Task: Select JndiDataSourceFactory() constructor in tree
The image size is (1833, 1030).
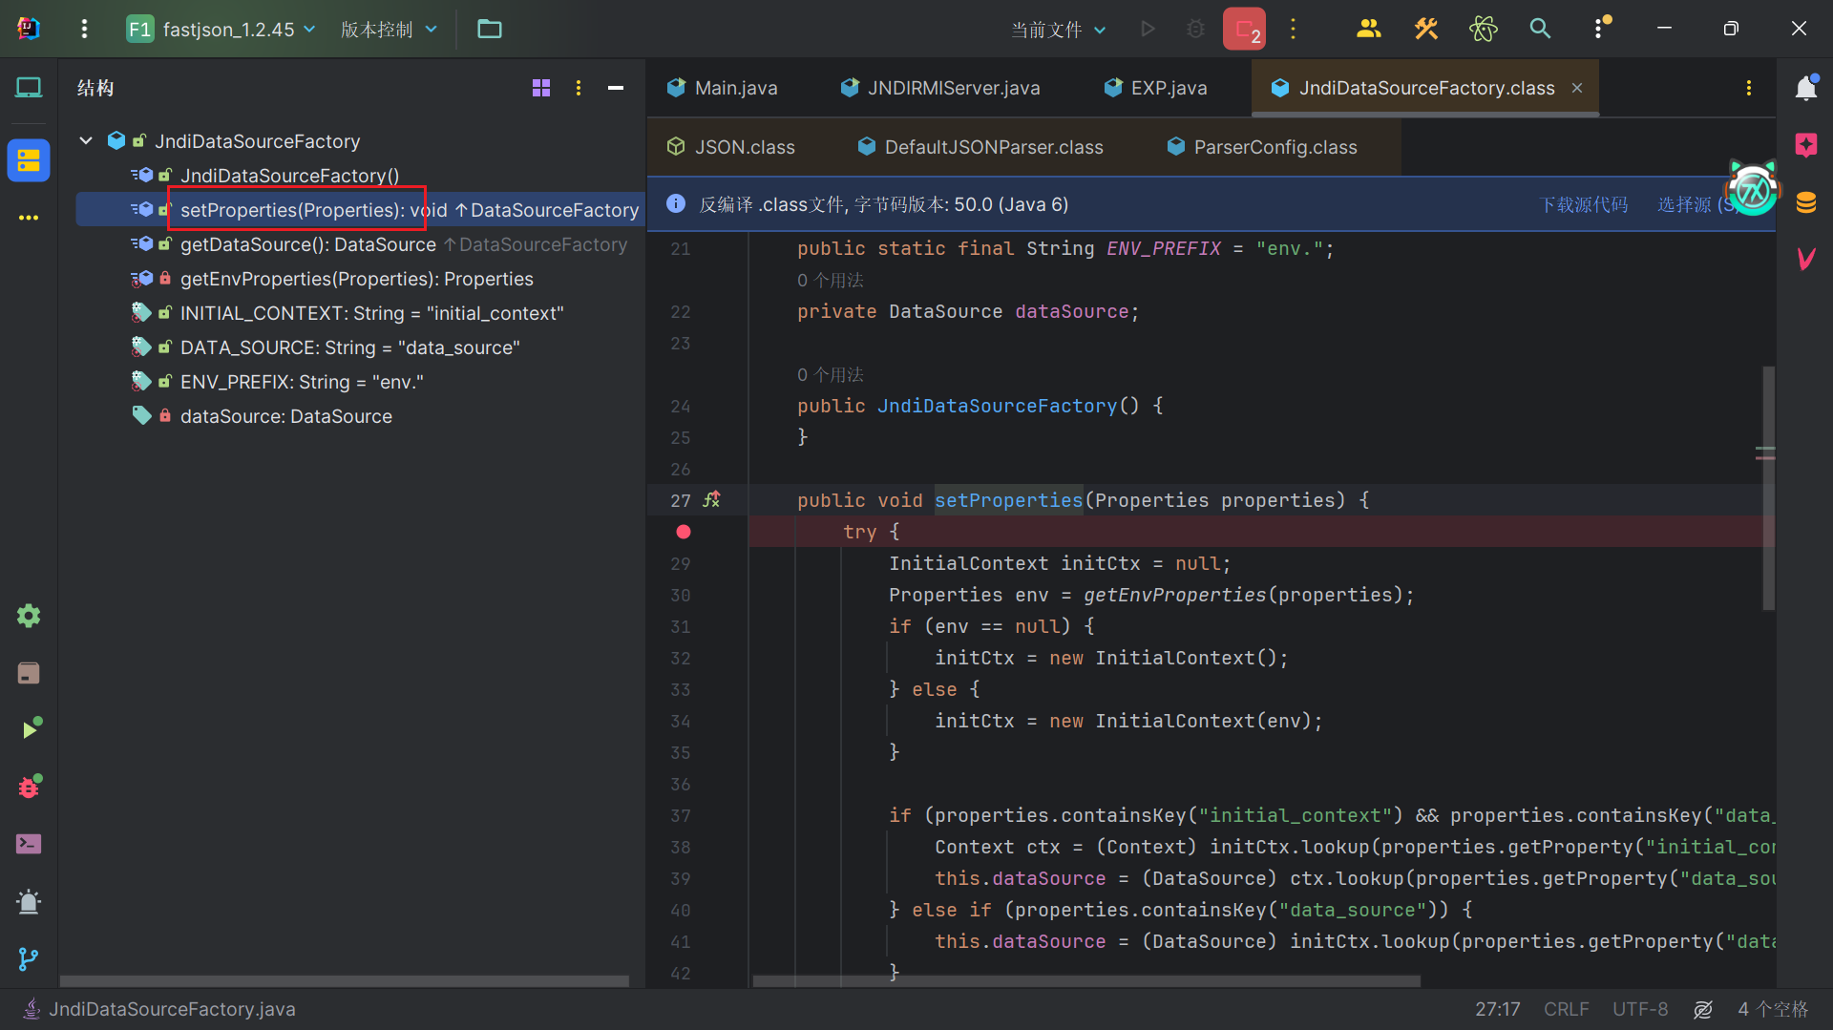Action: click(289, 176)
